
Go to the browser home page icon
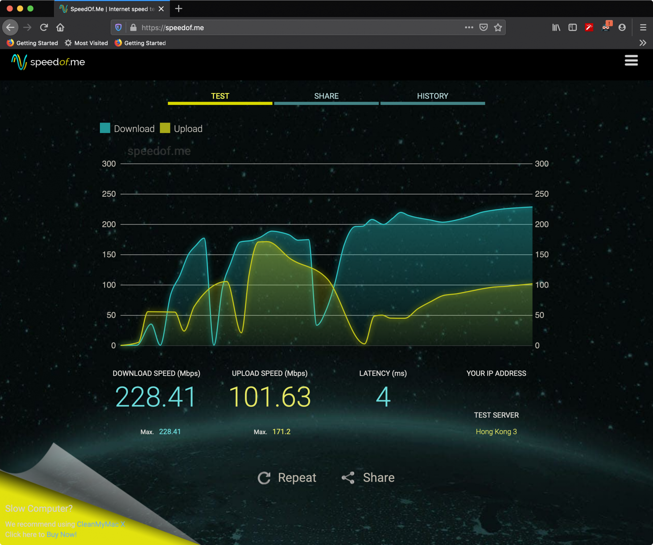(x=60, y=27)
